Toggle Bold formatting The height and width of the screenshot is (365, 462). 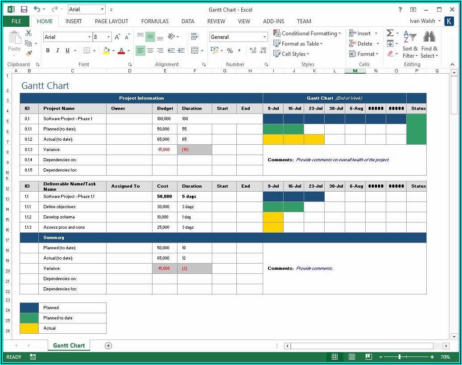[x=48, y=50]
